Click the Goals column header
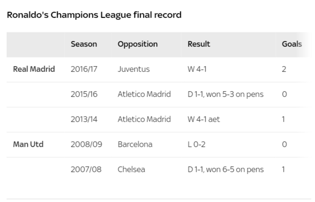Viewport: 315px width, 202px height. [x=292, y=44]
